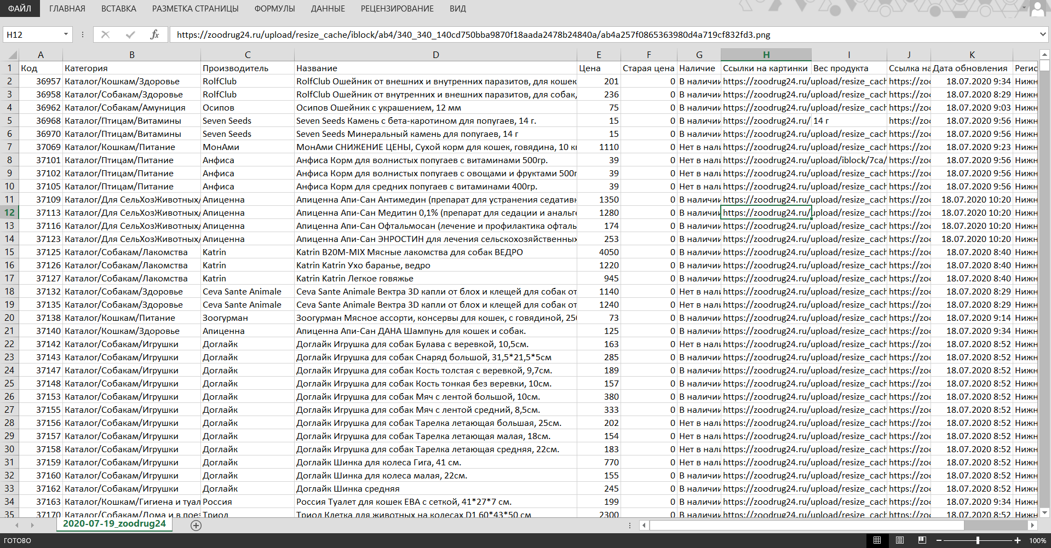Open the user account avatar
1051x548 pixels.
click(1038, 9)
